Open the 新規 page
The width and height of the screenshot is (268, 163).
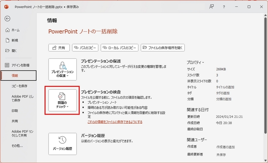(x=18, y=40)
